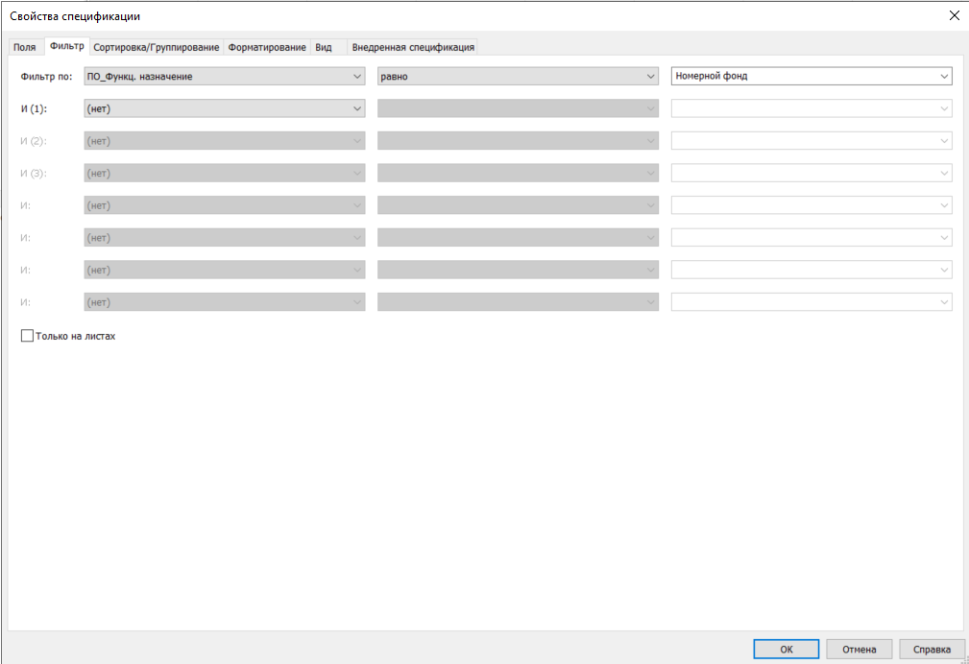Expand the равно condition dropdown
This screenshot has height=664, width=969.
(x=649, y=76)
